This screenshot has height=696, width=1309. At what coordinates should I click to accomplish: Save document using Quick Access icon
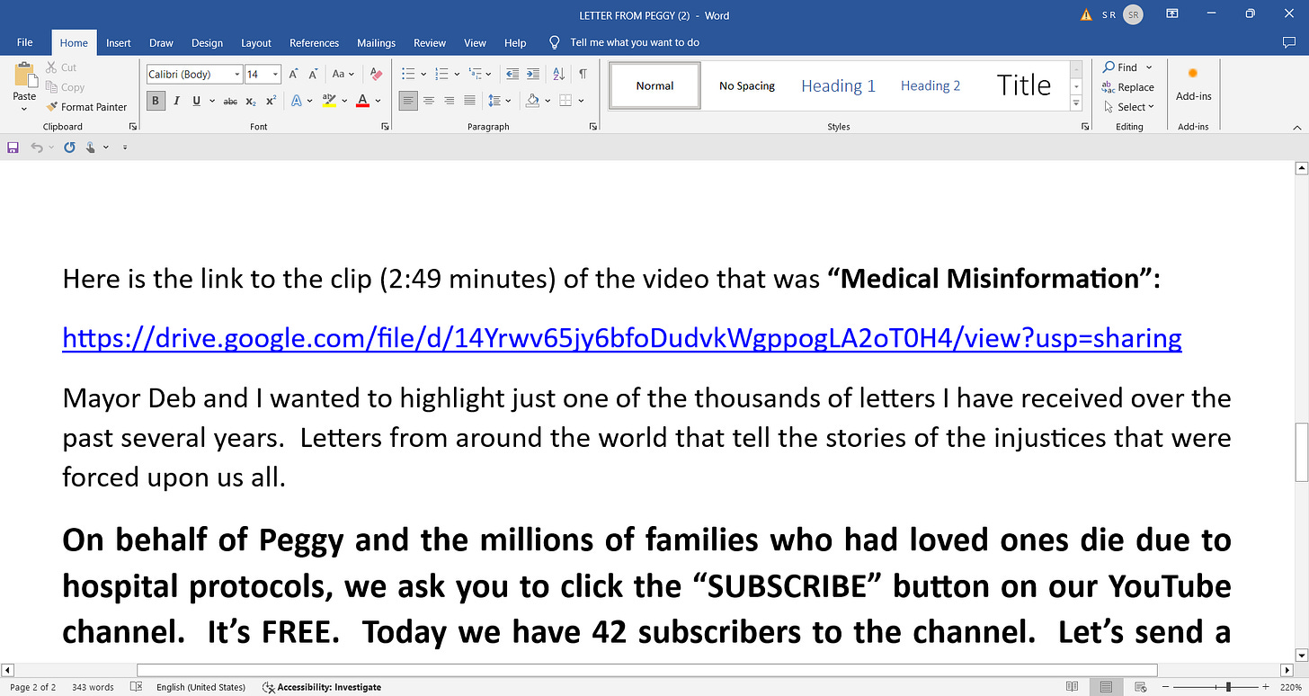point(13,147)
